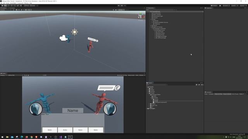
Task: Toggle Error Pause in the Console
Action: pyautogui.click(x=235, y=94)
